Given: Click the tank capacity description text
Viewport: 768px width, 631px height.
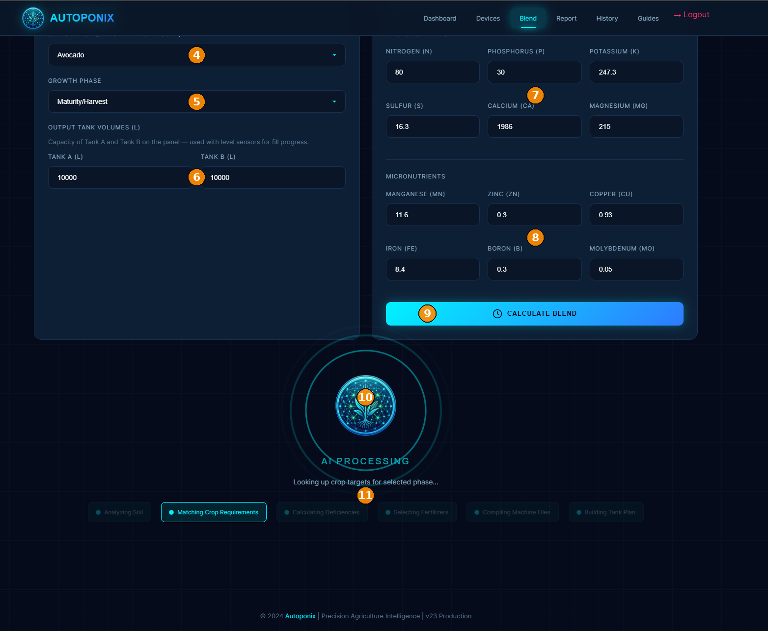Looking at the screenshot, I should [178, 142].
